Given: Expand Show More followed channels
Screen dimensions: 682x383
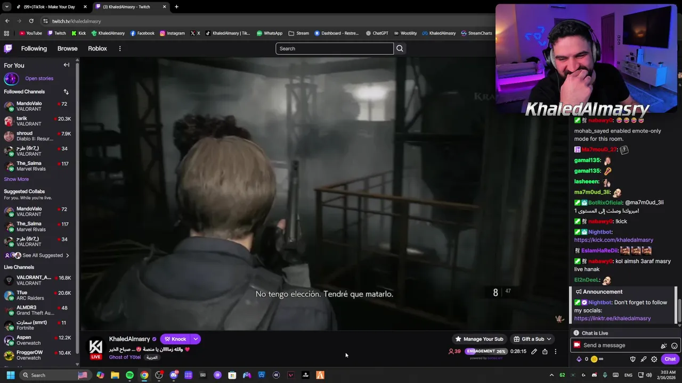Looking at the screenshot, I should [17, 179].
